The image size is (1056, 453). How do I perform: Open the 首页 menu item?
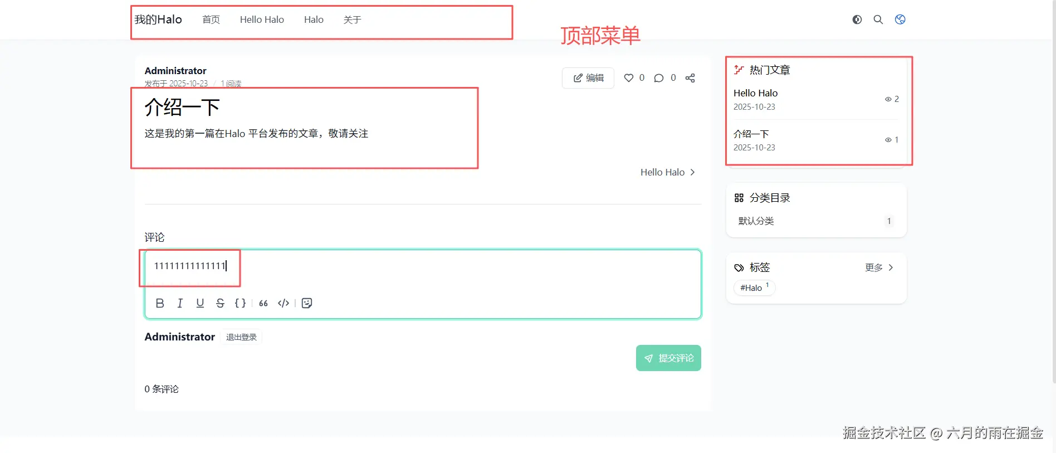[x=211, y=20]
